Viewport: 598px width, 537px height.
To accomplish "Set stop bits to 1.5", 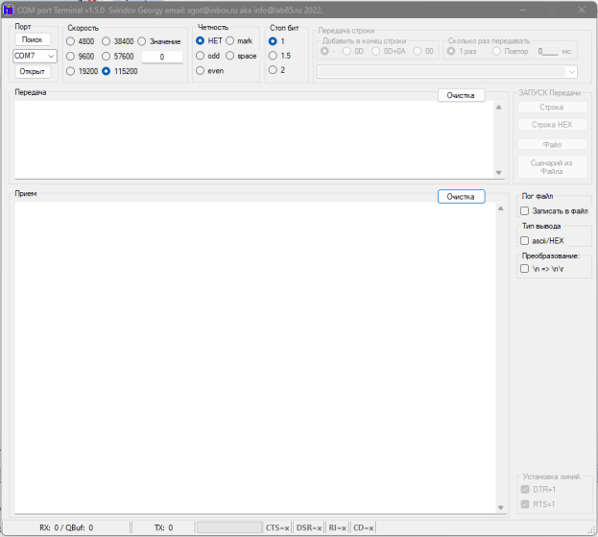I will [273, 56].
